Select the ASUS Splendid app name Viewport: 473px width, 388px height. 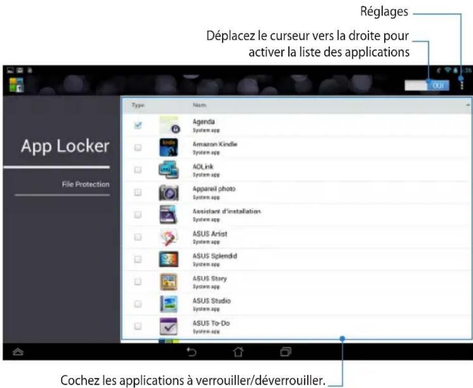(215, 256)
